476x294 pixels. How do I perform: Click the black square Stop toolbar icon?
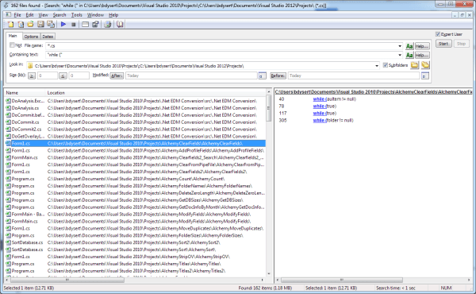click(x=73, y=25)
